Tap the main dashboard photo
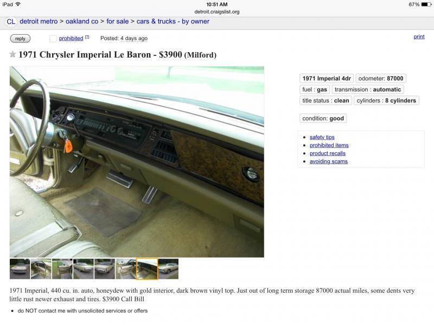Screen dimensions: 434x326 [137, 161]
